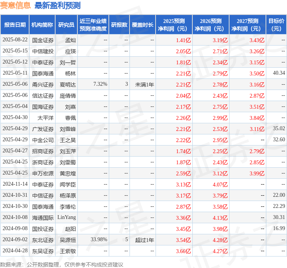Select date cell 2025-08-22
This screenshot has width=287, height=268.
[x=15, y=40]
